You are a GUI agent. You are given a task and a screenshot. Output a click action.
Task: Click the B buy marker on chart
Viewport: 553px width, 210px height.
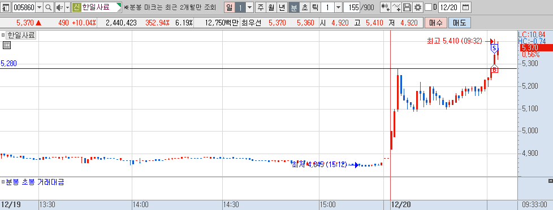(494, 69)
